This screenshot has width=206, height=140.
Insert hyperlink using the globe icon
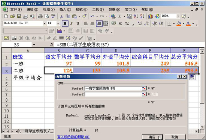coord(113,16)
